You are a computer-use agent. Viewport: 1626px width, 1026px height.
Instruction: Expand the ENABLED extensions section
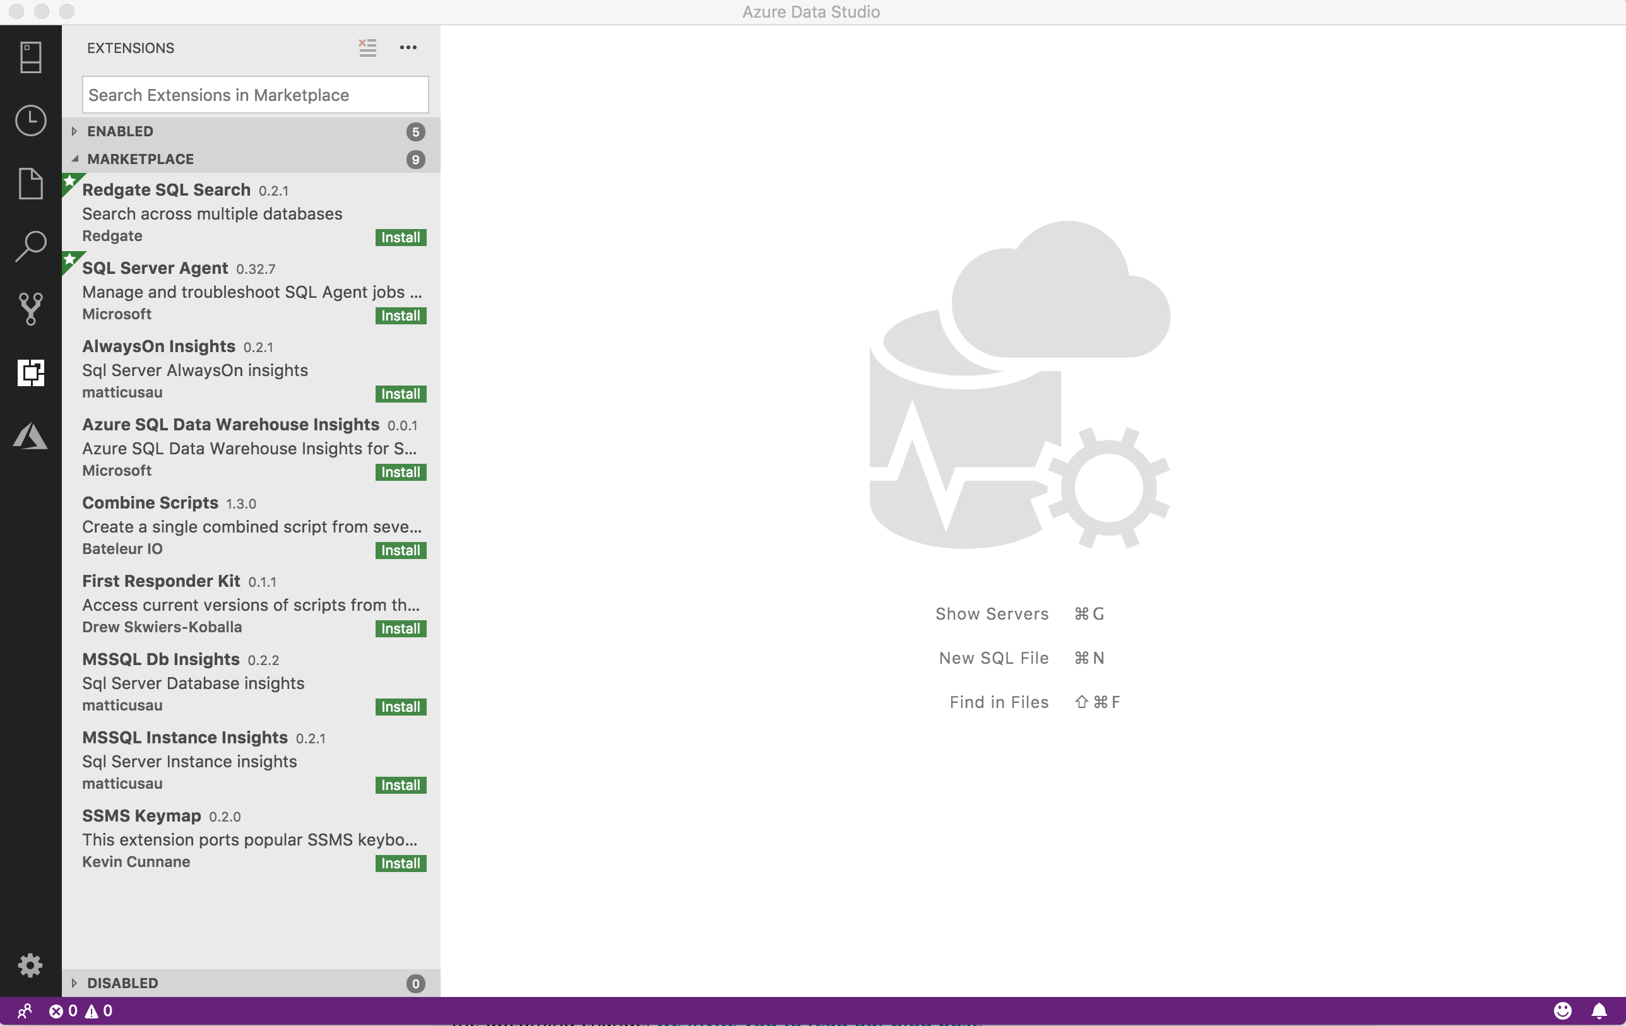pos(73,131)
